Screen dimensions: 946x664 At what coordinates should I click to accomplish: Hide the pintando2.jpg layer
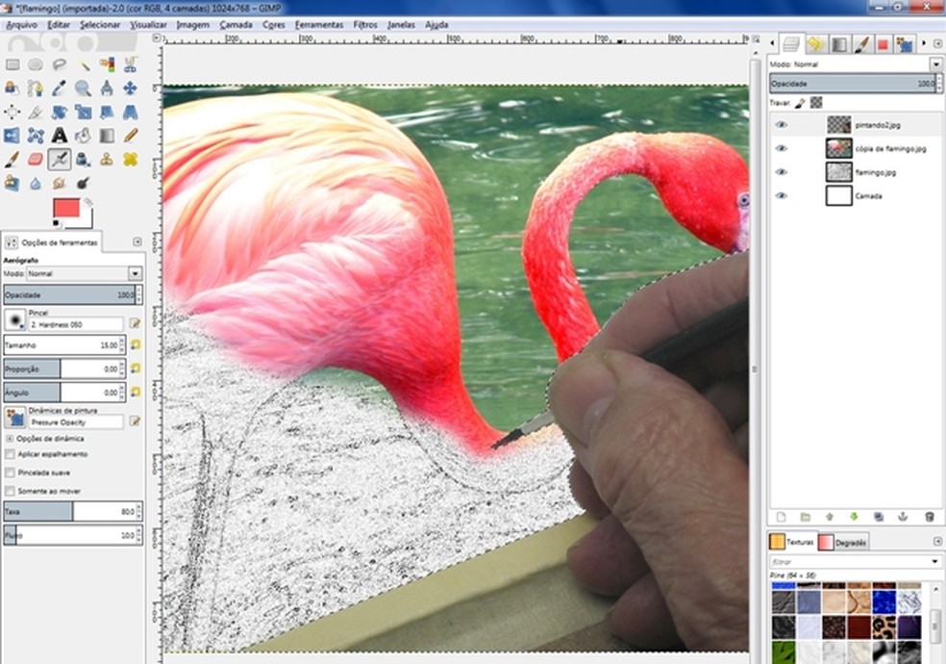(781, 124)
